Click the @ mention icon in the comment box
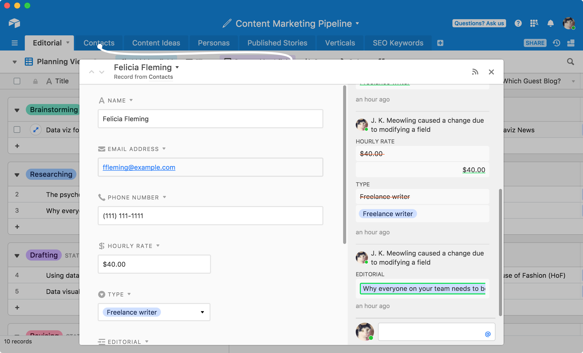Image resolution: width=583 pixels, height=353 pixels. 488,334
